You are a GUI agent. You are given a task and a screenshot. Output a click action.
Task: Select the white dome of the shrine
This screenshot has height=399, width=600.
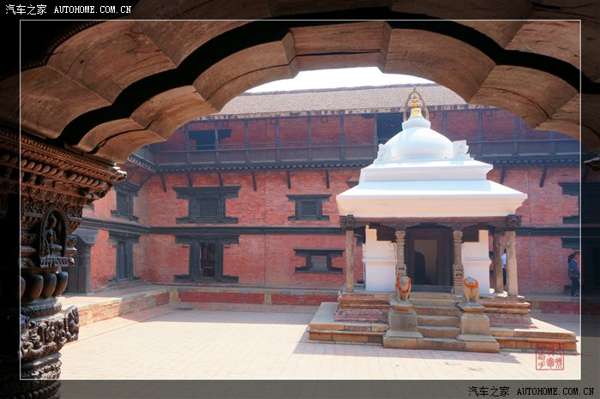pyautogui.click(x=416, y=142)
